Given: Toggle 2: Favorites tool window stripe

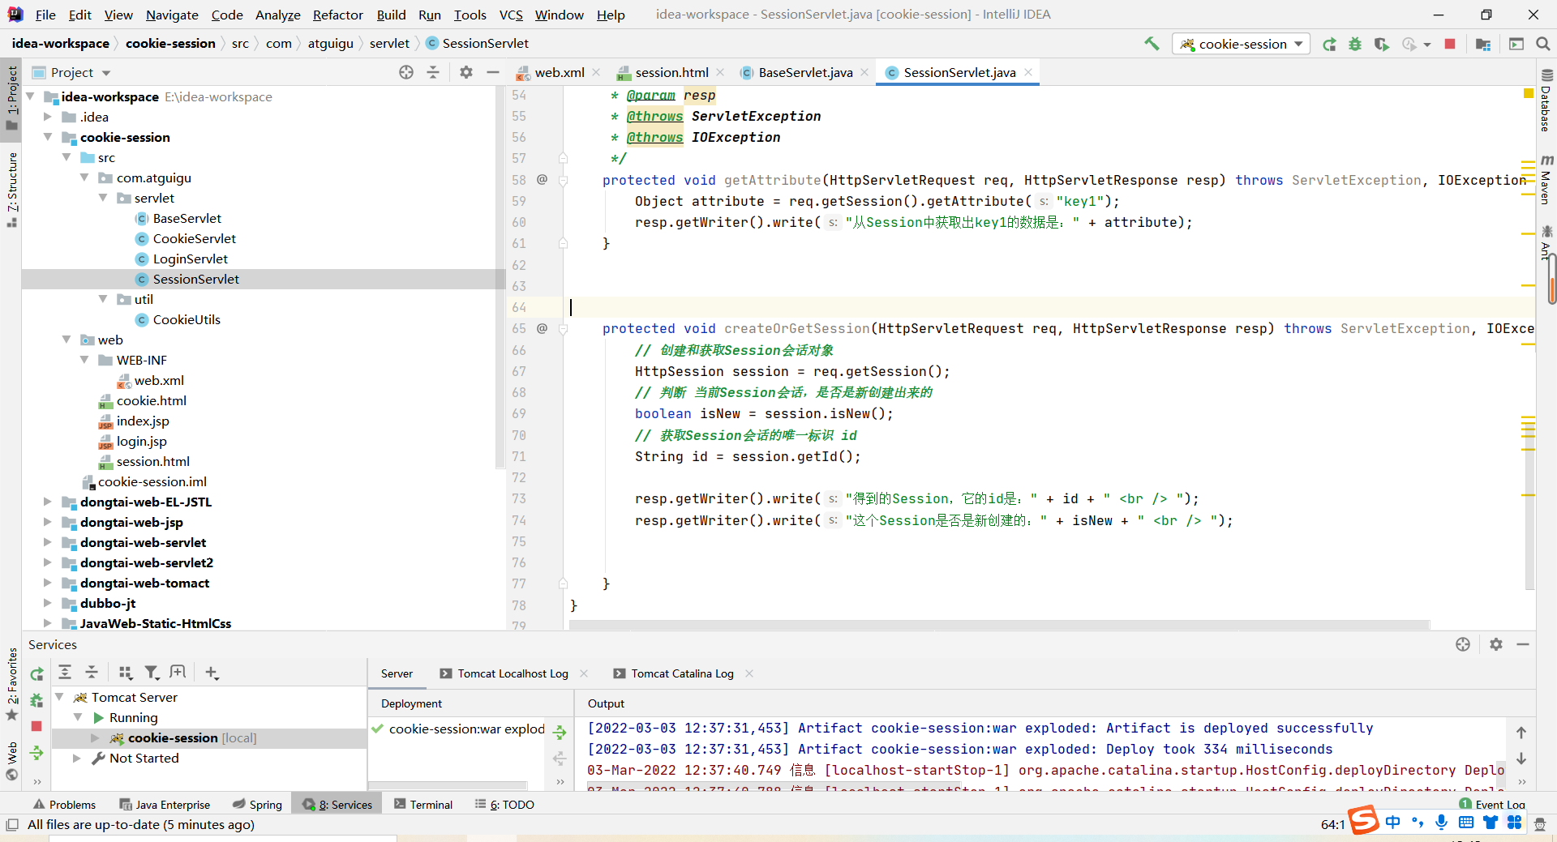Looking at the screenshot, I should click(x=11, y=683).
